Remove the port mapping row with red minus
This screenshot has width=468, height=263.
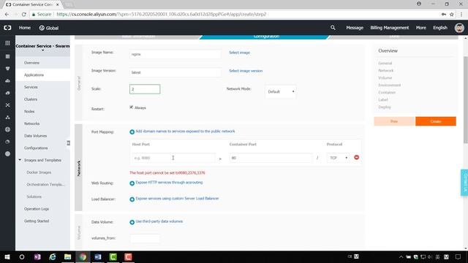click(x=356, y=157)
